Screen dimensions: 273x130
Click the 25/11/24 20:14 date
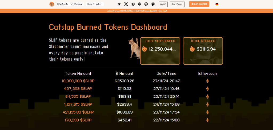click(x=167, y=97)
